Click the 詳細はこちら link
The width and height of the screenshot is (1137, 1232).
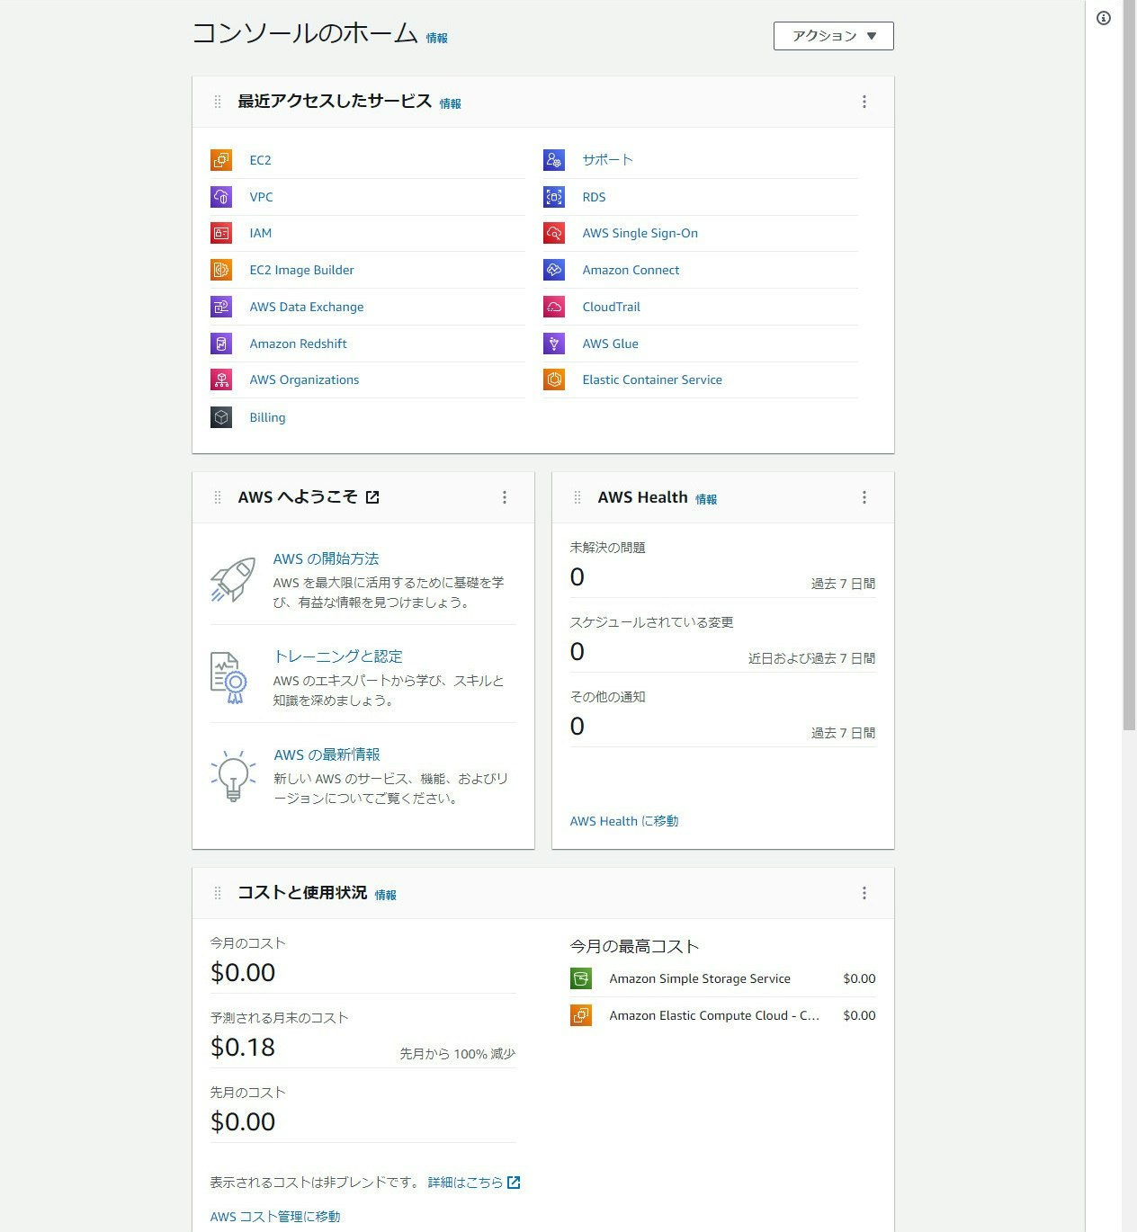(465, 1183)
